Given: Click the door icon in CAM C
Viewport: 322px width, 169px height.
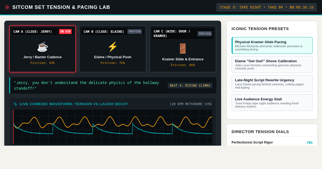Looking at the screenshot, I should (183, 49).
